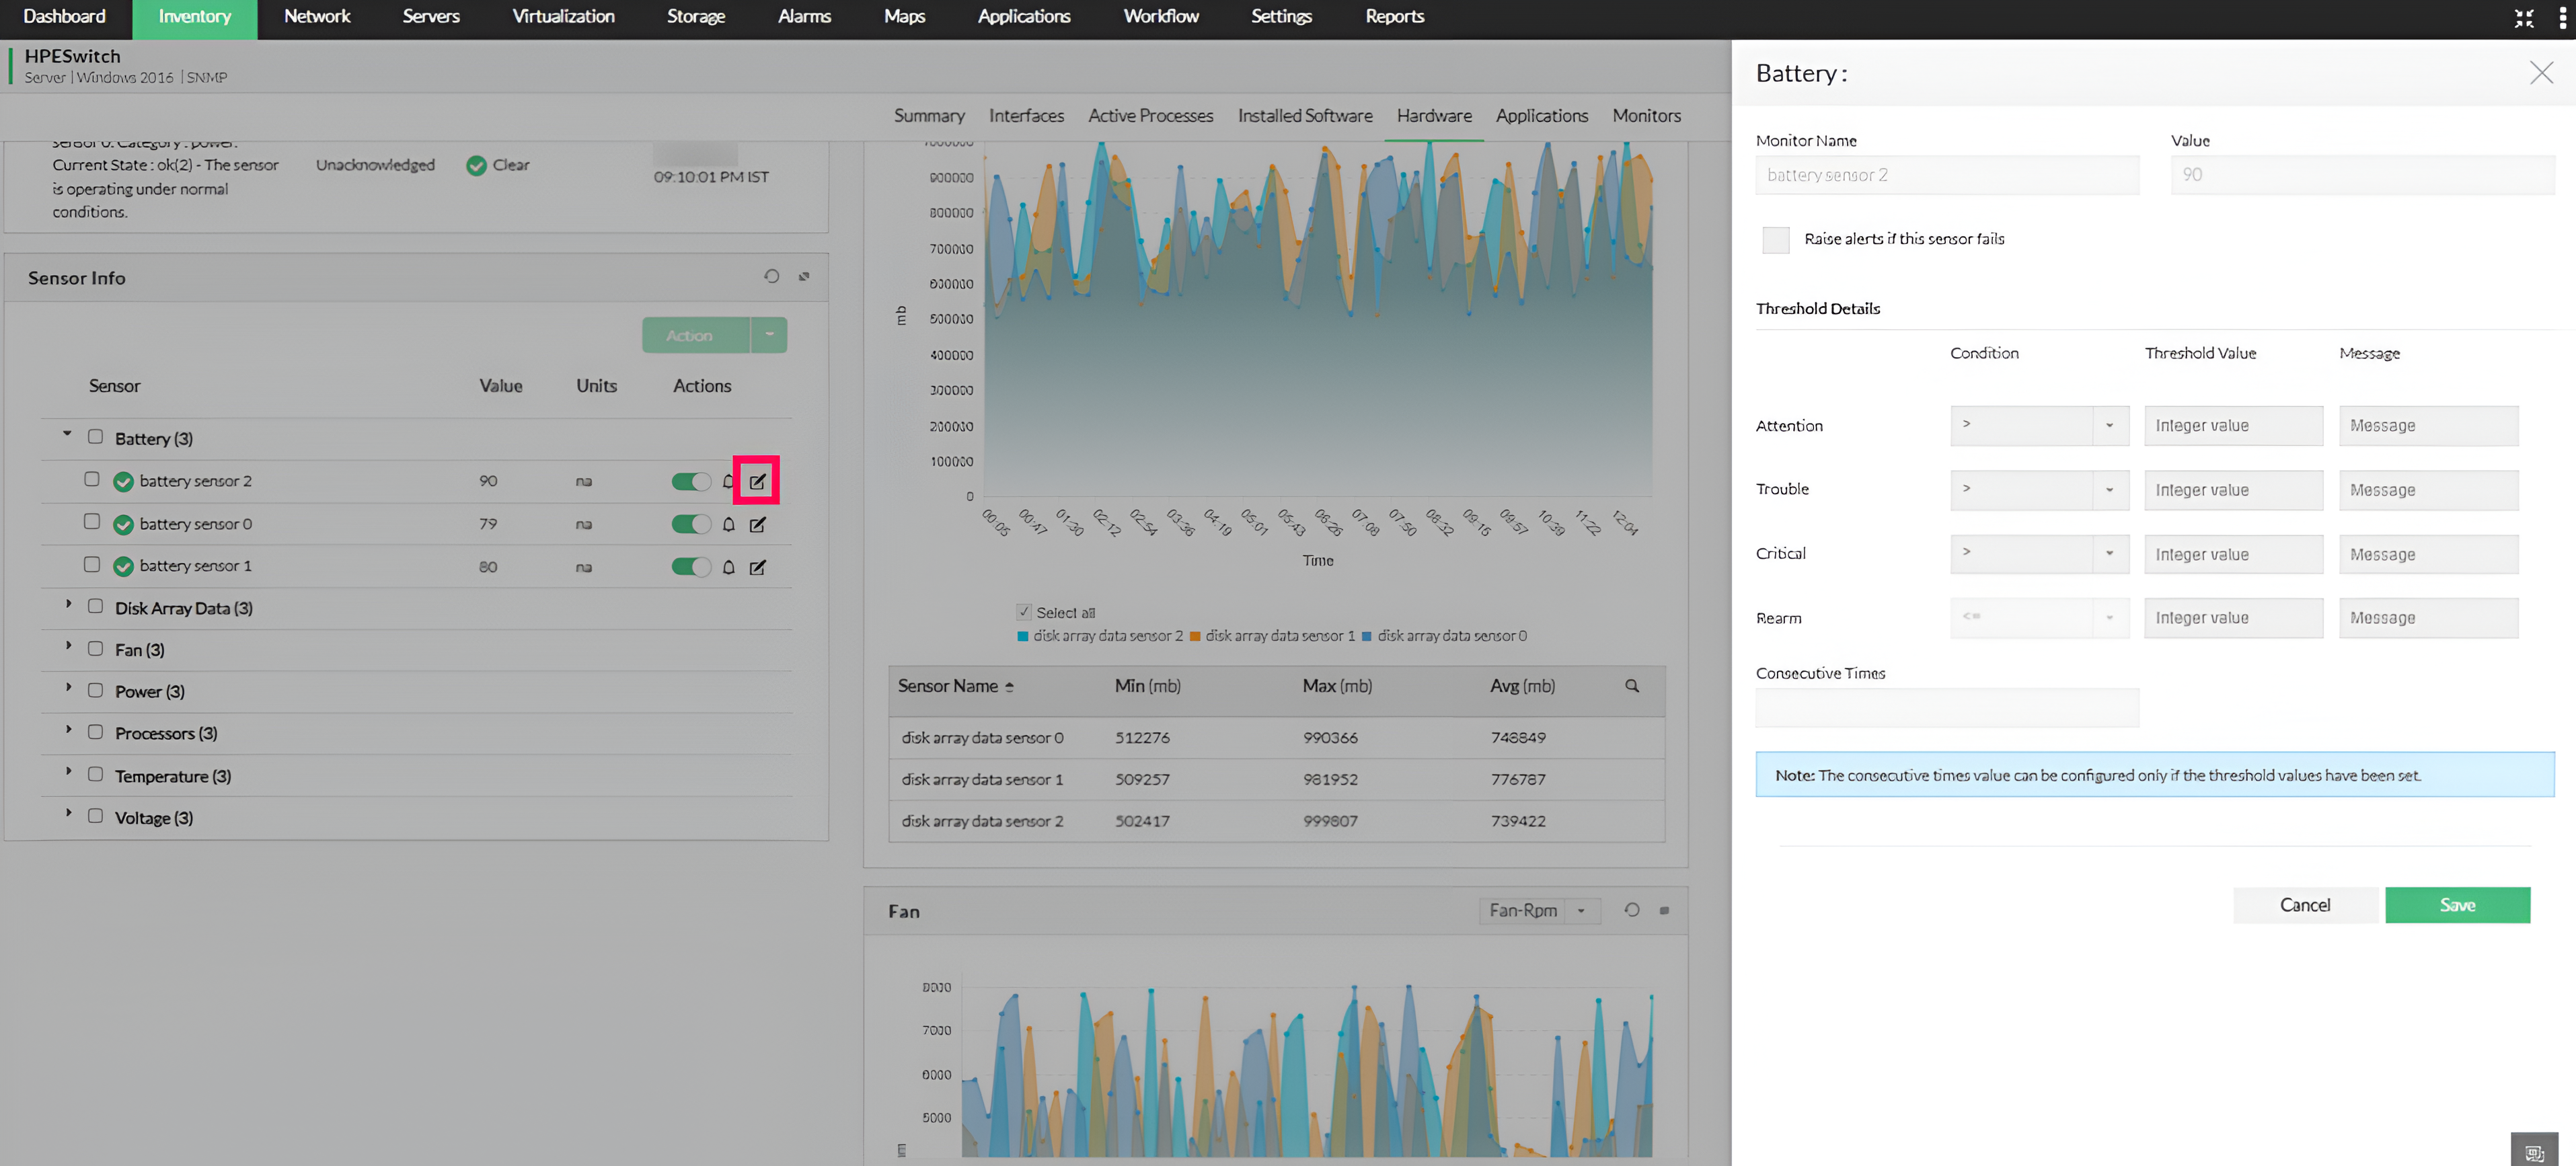Image resolution: width=2576 pixels, height=1166 pixels.
Task: Tick the battery sensor 2 checkbox
Action: tap(92, 480)
